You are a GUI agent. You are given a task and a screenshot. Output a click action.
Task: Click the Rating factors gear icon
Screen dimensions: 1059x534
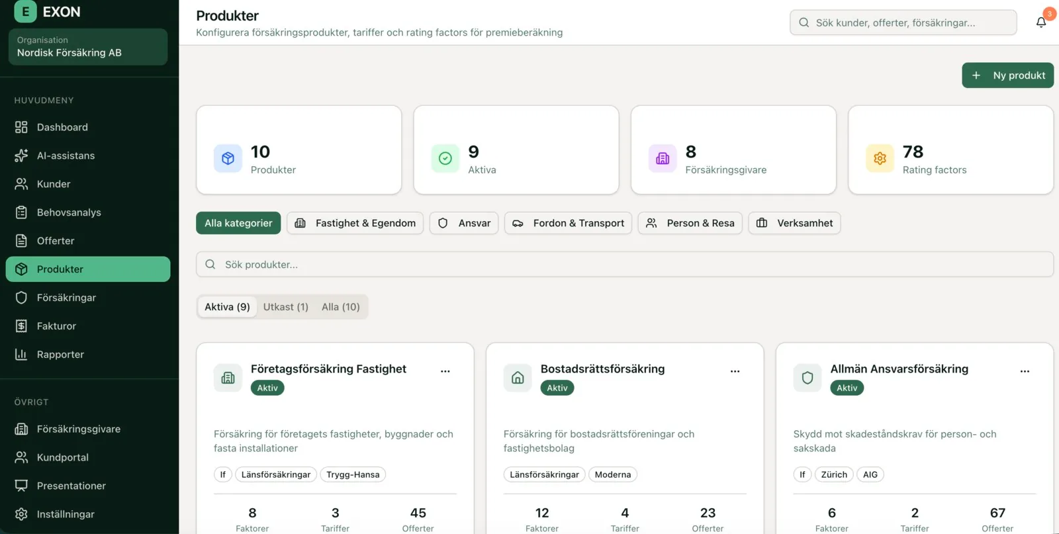tap(880, 159)
